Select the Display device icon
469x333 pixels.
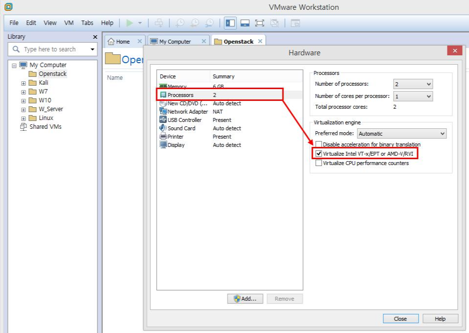click(x=163, y=145)
